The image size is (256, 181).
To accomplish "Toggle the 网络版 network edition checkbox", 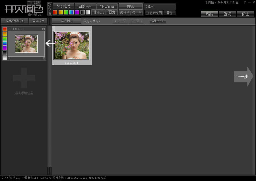I will (x=29, y=3).
